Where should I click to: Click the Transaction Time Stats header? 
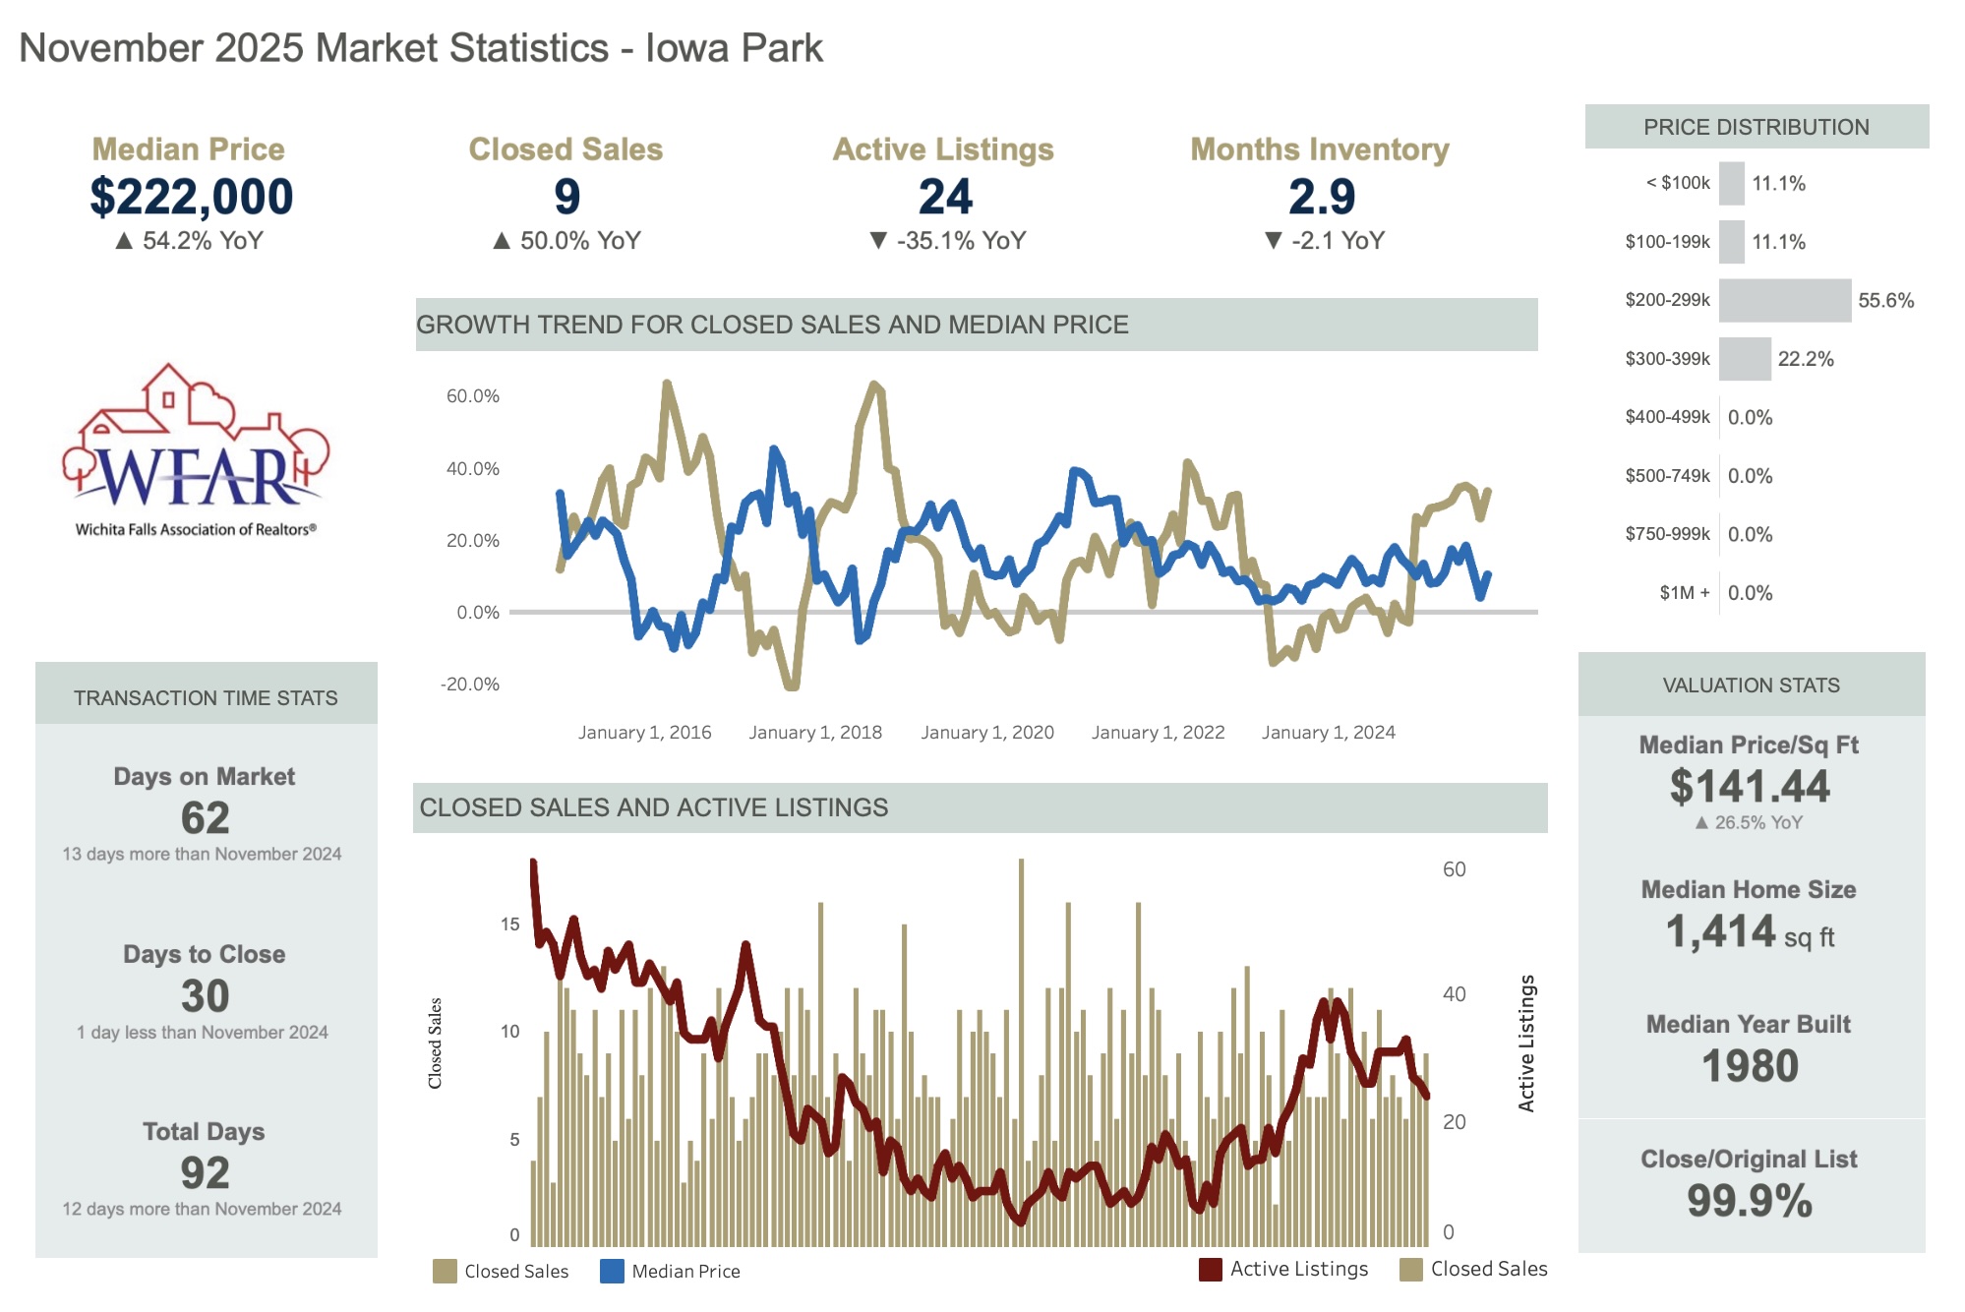pyautogui.click(x=206, y=697)
